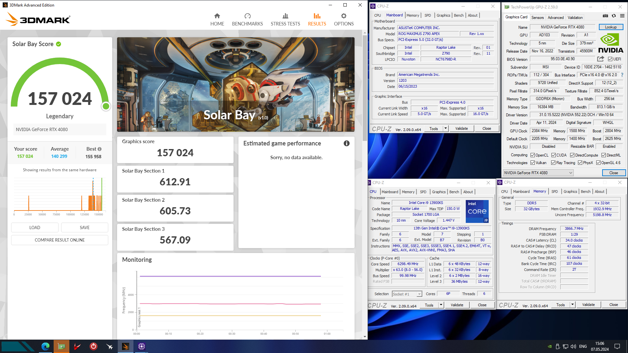Open the RESULTS section
Viewport: 628px width, 353px height.
[x=317, y=20]
